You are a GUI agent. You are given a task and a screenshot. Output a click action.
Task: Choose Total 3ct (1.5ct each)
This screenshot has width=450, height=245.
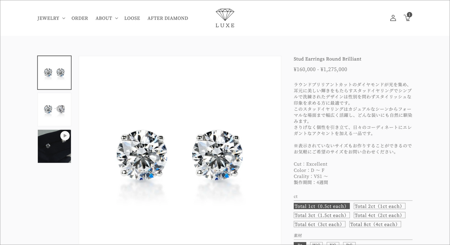(322, 215)
